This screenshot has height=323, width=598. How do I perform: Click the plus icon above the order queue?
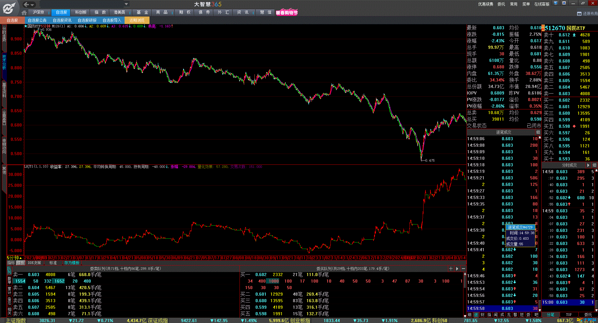(451, 269)
